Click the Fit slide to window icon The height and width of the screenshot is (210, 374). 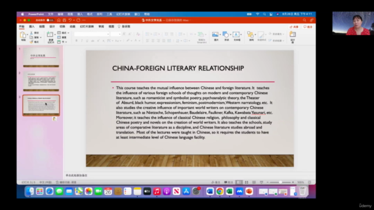[x=309, y=182]
